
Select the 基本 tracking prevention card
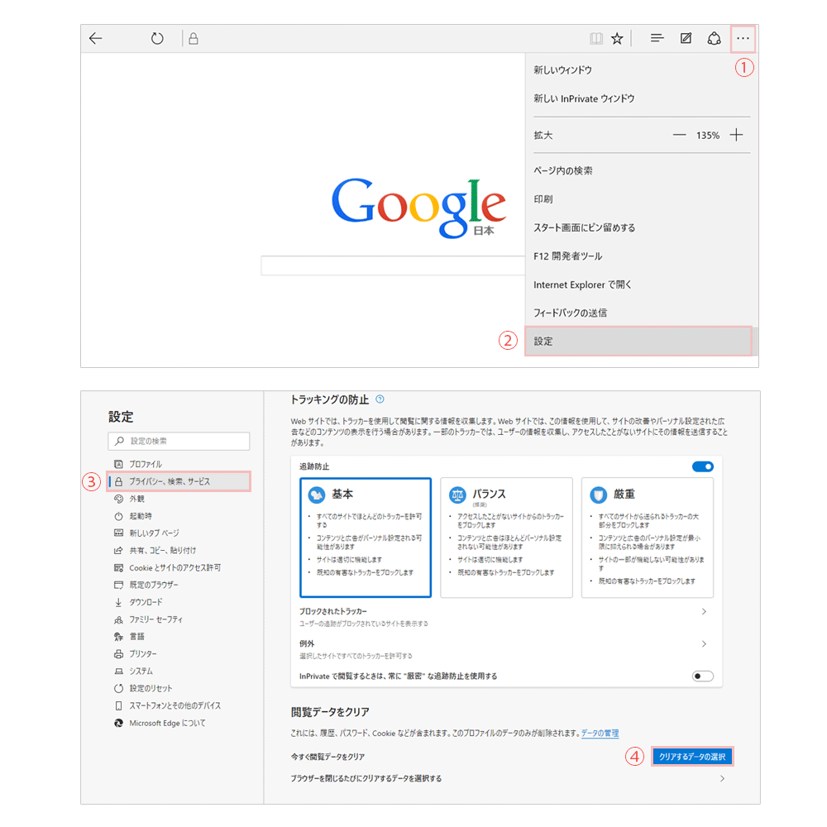point(366,538)
